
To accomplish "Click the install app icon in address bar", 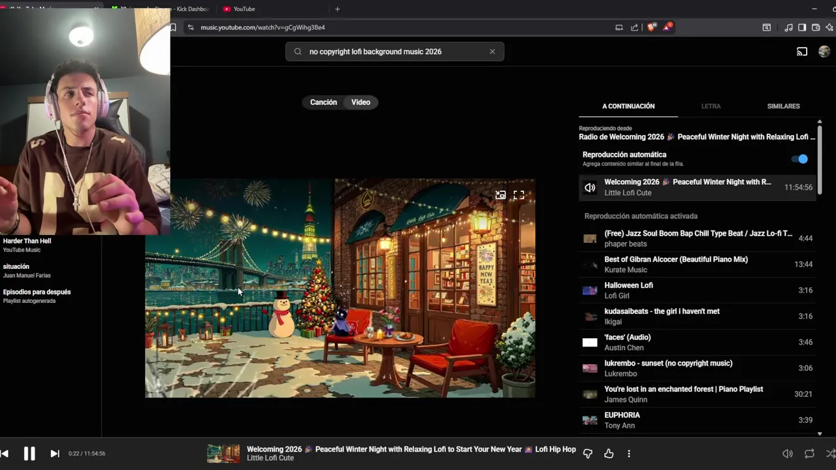I will click(x=619, y=27).
